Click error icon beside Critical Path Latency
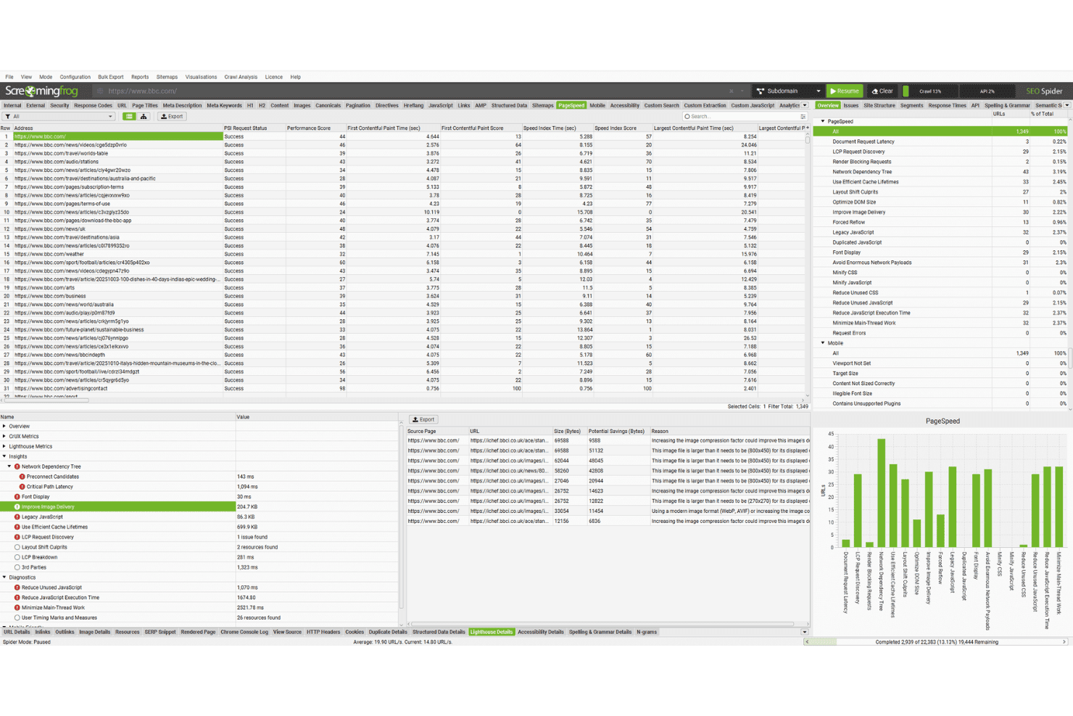This screenshot has height=716, width=1073. click(x=22, y=487)
